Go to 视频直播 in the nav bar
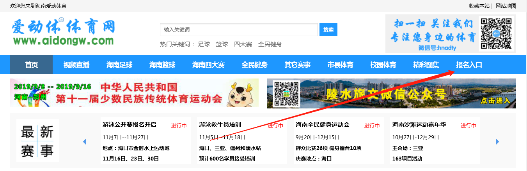The image size is (527, 171). (76, 65)
